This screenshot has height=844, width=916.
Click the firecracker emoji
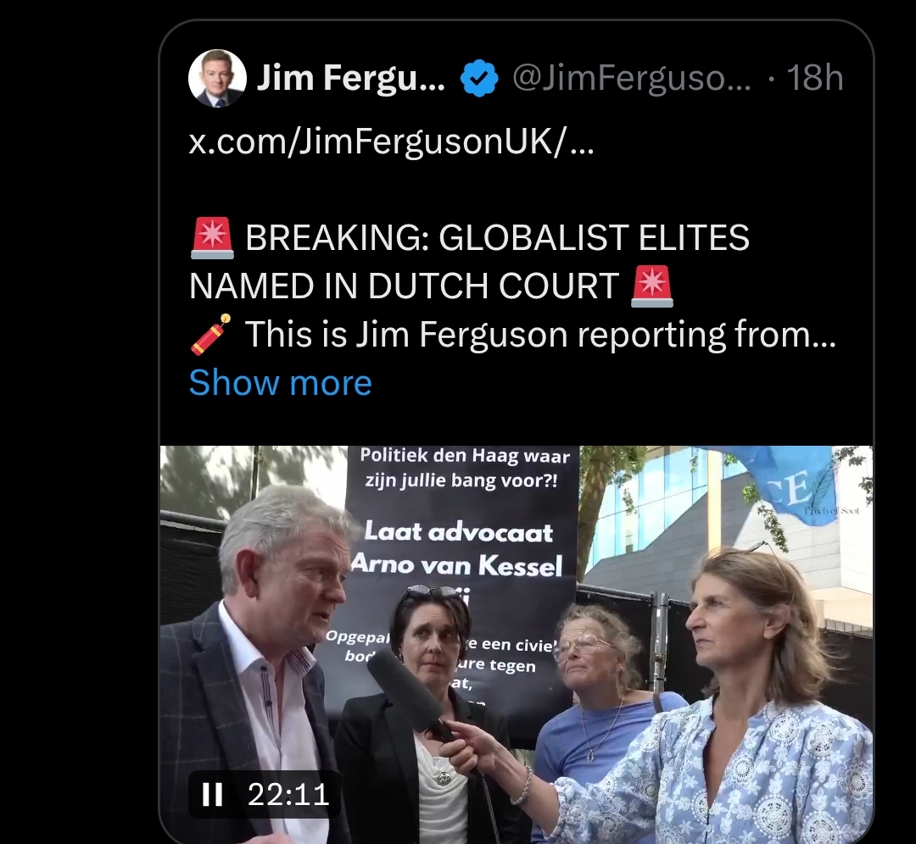pyautogui.click(x=211, y=335)
